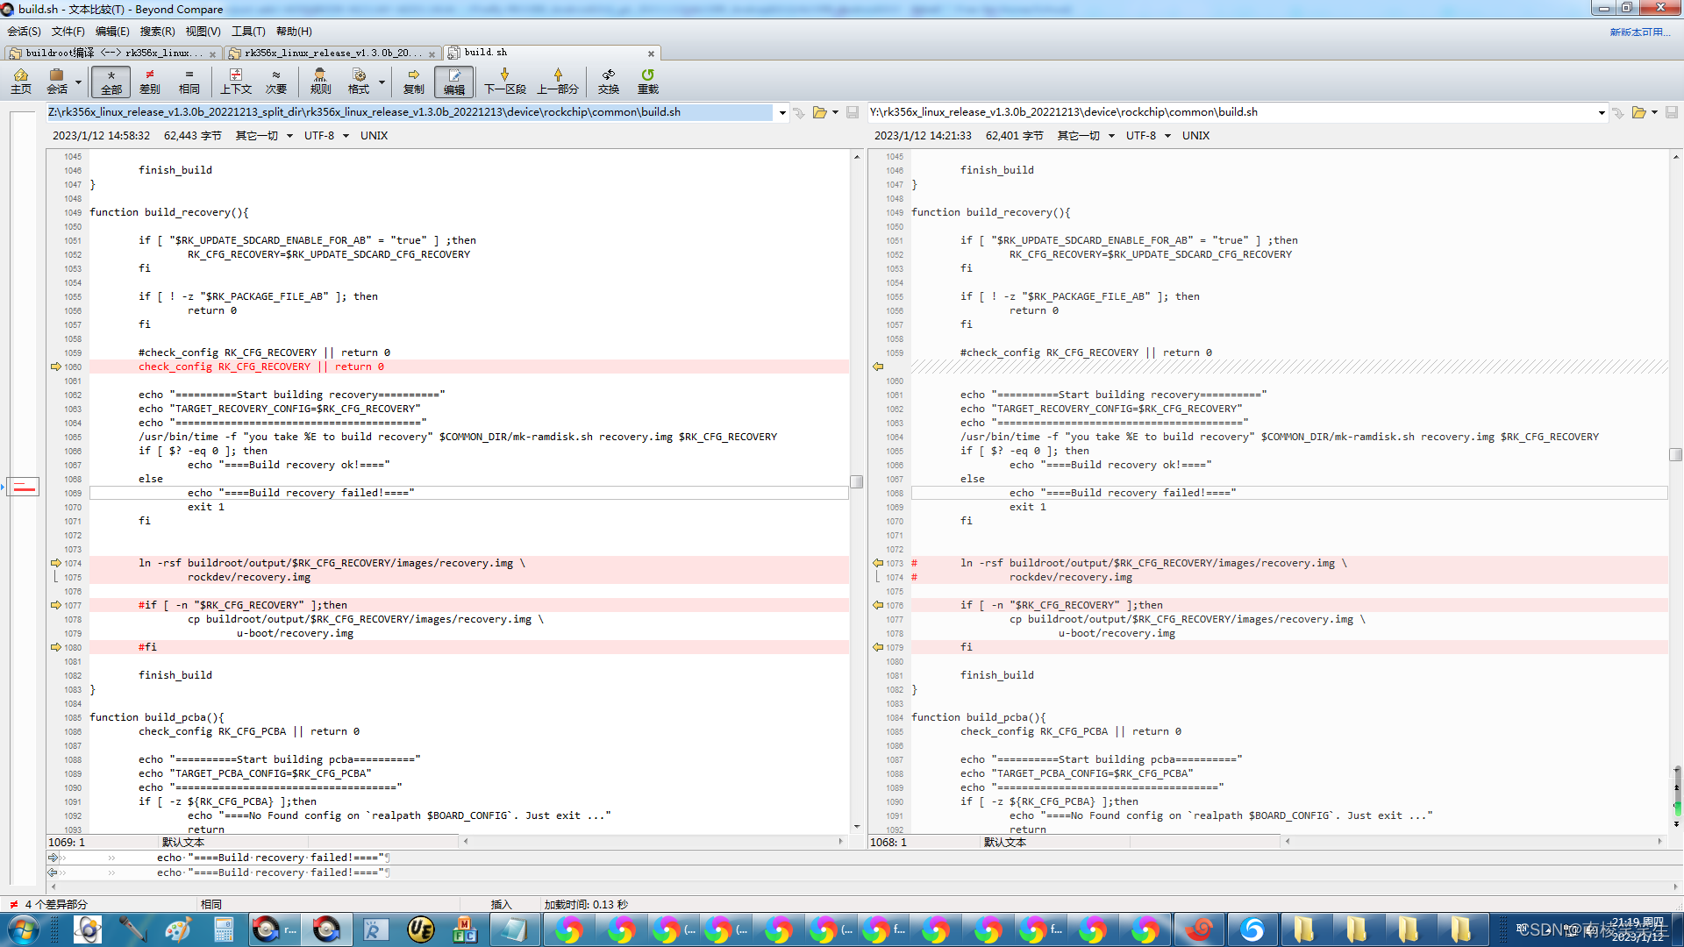Go to previous part with 上一部分
This screenshot has width=1684, height=947.
[558, 81]
